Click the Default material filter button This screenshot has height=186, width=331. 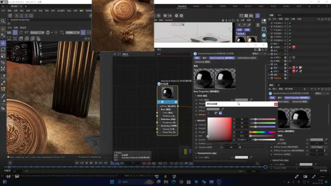pos(241,34)
